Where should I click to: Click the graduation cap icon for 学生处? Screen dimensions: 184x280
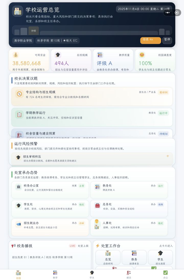coord(19,206)
